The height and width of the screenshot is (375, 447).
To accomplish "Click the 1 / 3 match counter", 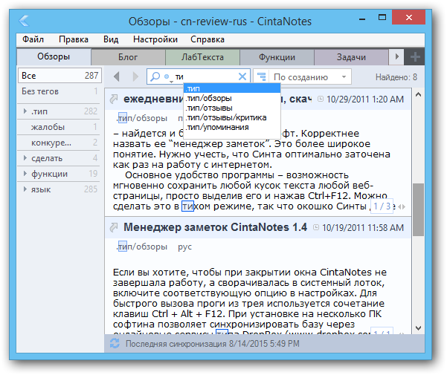I will coord(382,206).
